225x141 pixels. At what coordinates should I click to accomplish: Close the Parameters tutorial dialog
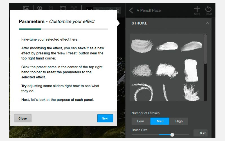coord(23,118)
